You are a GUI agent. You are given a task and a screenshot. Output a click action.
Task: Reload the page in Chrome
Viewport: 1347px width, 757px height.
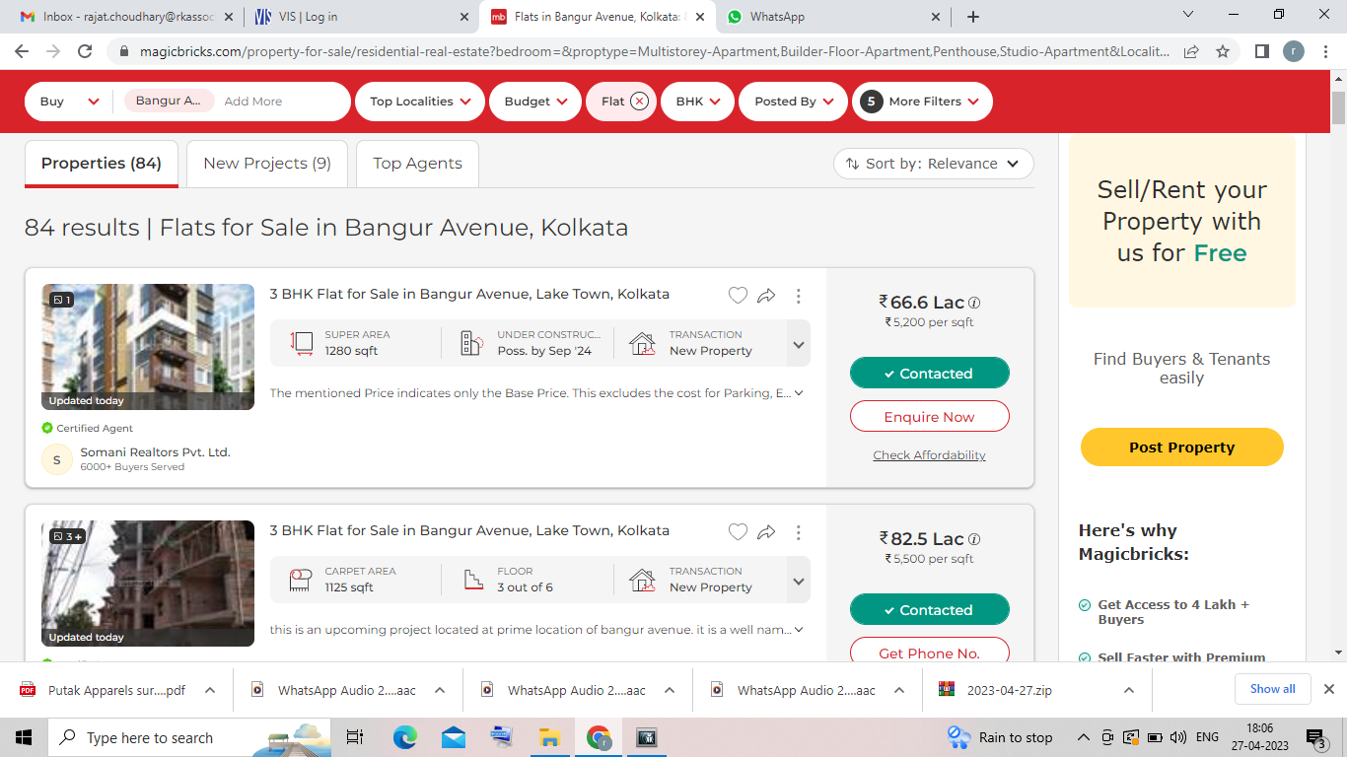[85, 51]
